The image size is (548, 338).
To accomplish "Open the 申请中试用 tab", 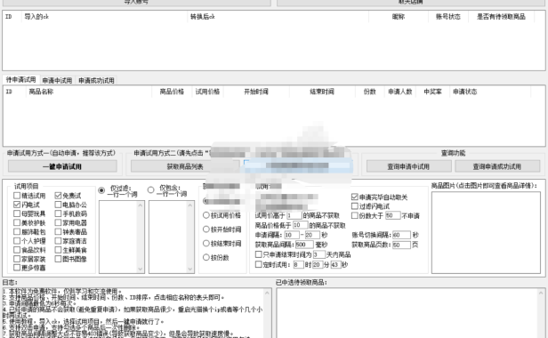I will tap(57, 80).
